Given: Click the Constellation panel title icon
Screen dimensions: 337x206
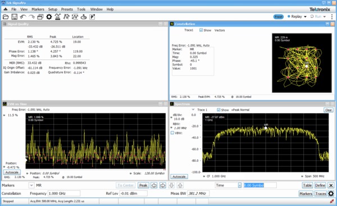Looking at the screenshot, I should 172,24.
